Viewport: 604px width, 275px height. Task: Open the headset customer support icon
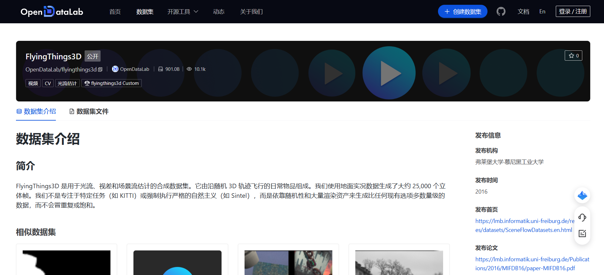coord(582,218)
